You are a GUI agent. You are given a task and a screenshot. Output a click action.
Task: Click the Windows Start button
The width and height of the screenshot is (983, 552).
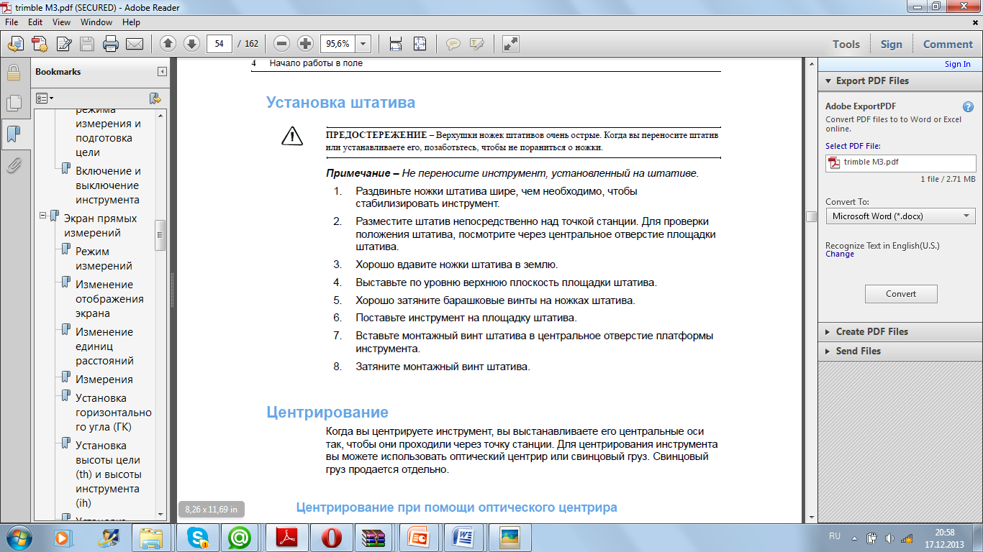[x=19, y=537]
